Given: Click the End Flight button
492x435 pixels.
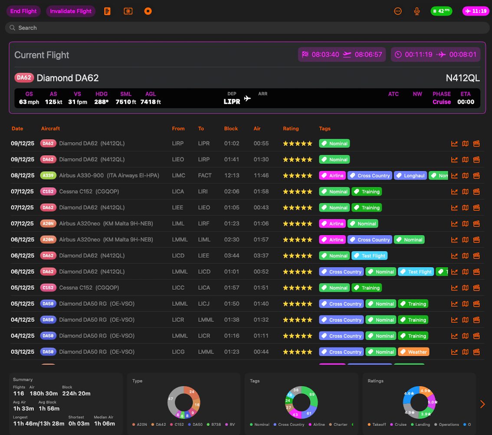Looking at the screenshot, I should tap(23, 11).
